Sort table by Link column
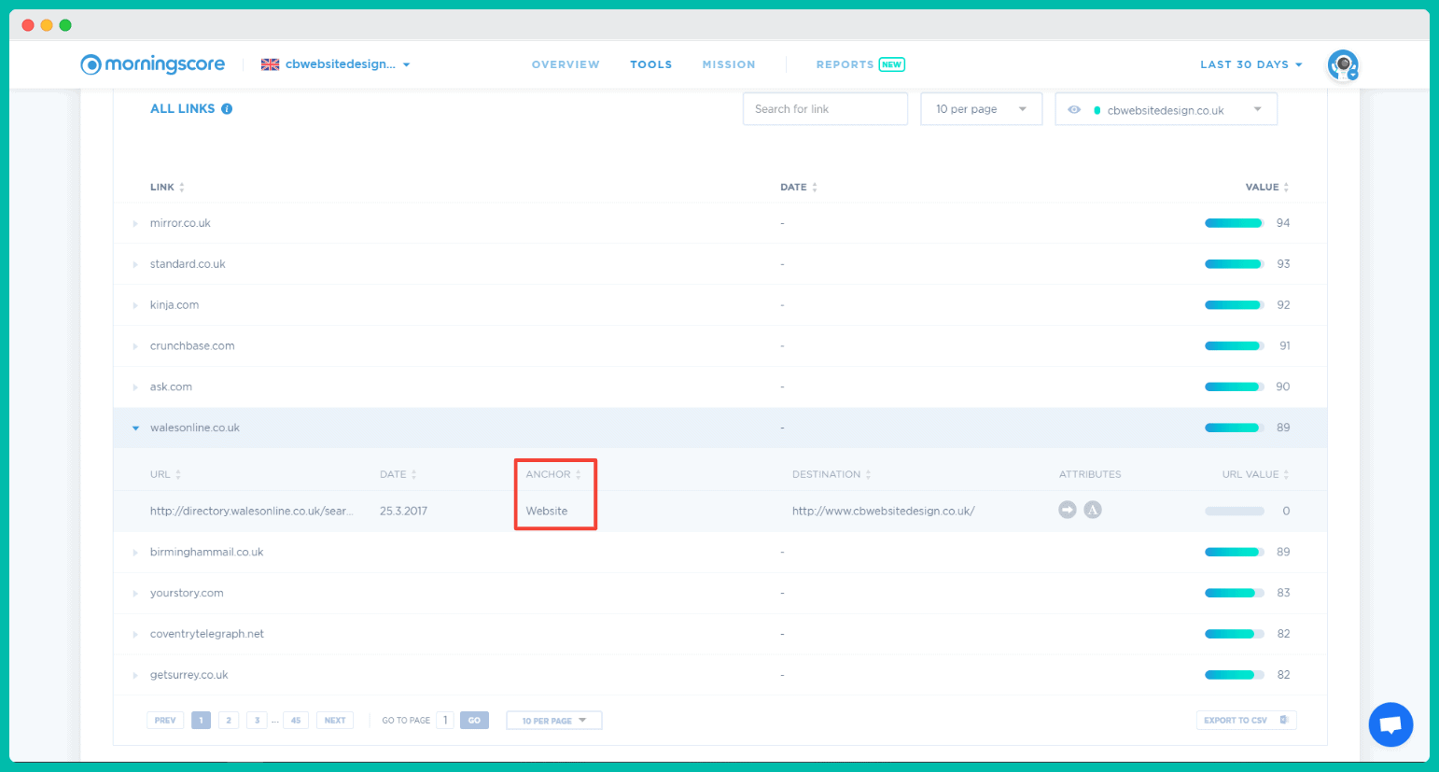The height and width of the screenshot is (772, 1439). 167,188
